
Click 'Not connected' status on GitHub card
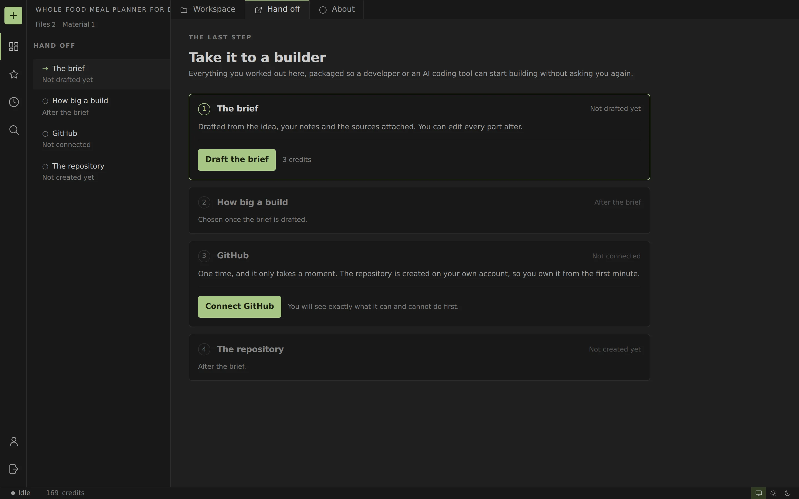click(x=616, y=256)
